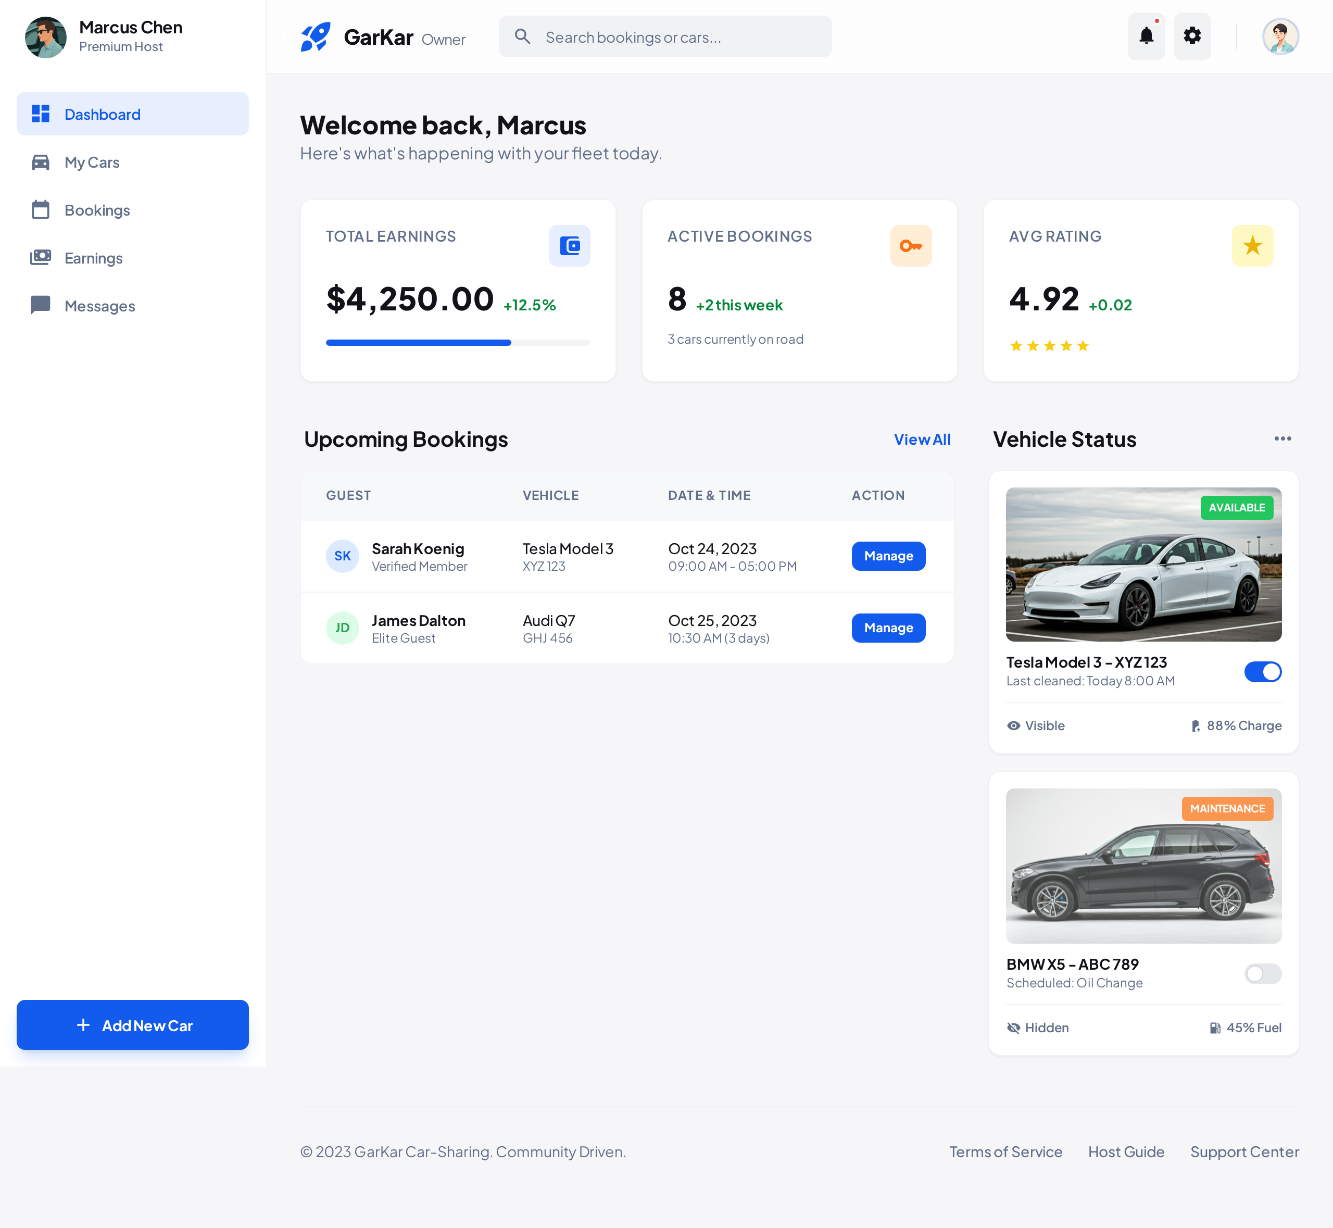The width and height of the screenshot is (1333, 1228).
Task: Click View All bookings link
Action: coord(922,439)
